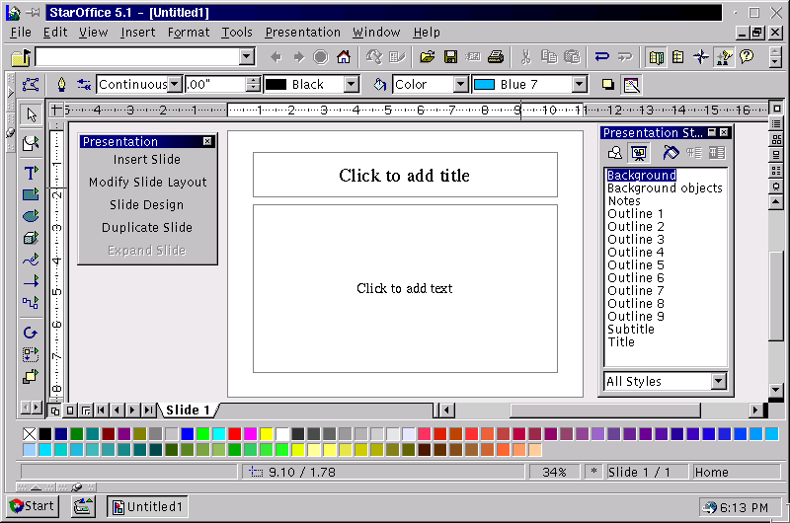Toggle the Presentation Styles button in Stylist
The image size is (790, 523).
(x=638, y=153)
